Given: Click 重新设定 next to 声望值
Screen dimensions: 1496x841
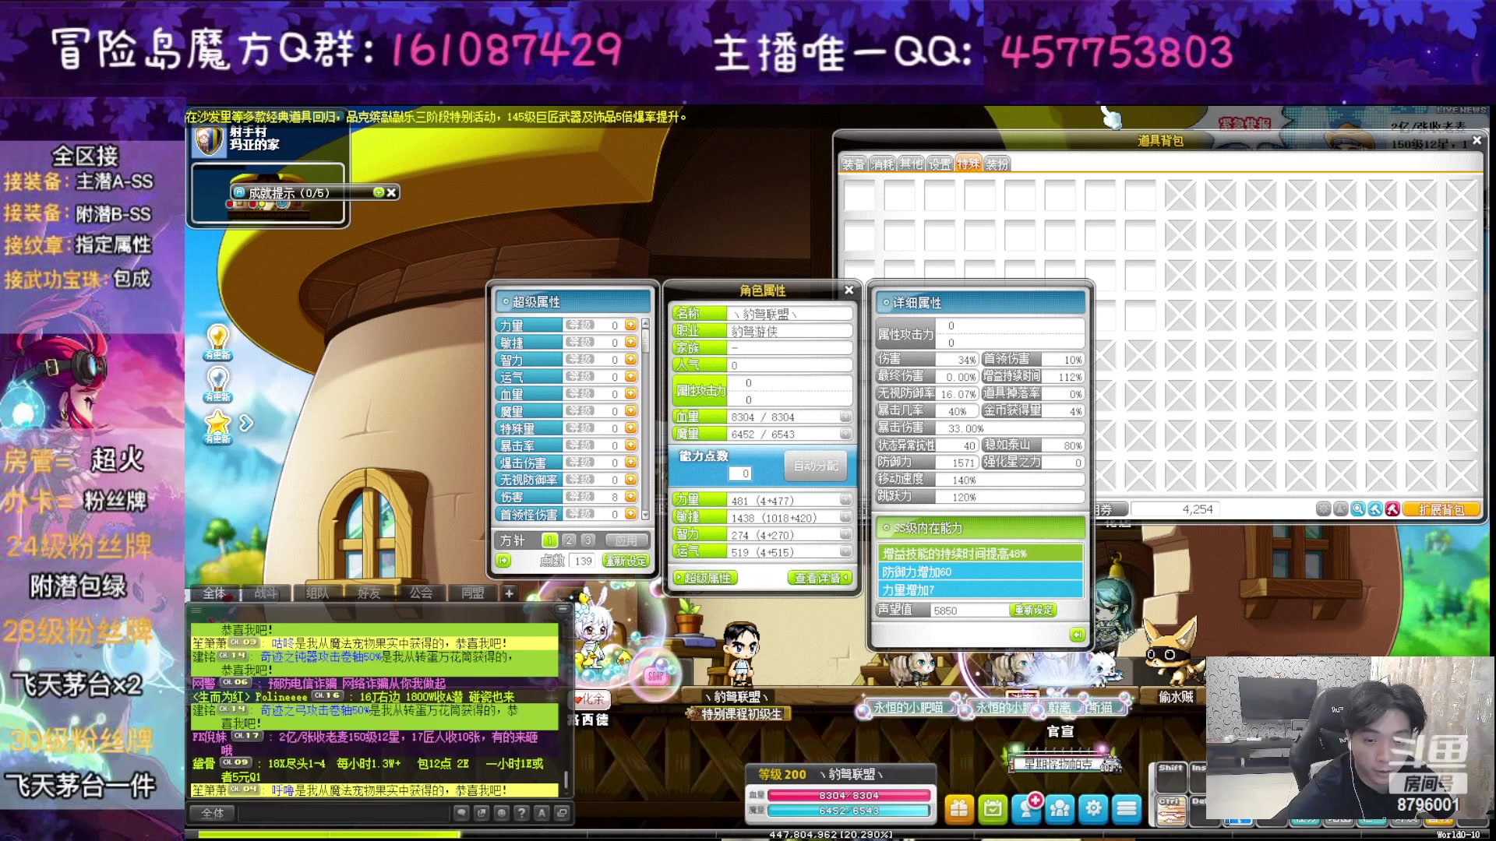Looking at the screenshot, I should (x=1034, y=610).
